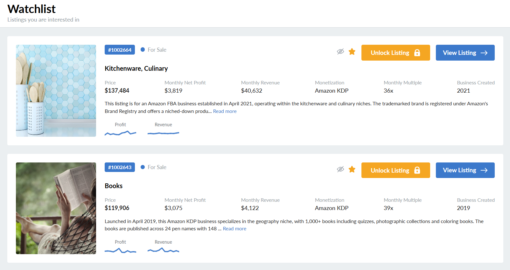The image size is (510, 270).
Task: Click the Books Revenue sparkline chart
Action: 163,250
